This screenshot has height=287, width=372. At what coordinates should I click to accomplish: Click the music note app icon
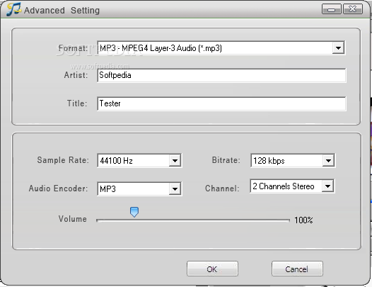click(13, 9)
